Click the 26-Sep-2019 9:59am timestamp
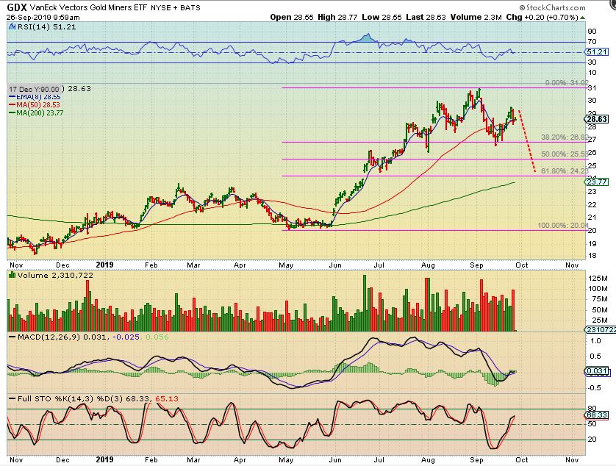This screenshot has width=616, height=466. [43, 18]
